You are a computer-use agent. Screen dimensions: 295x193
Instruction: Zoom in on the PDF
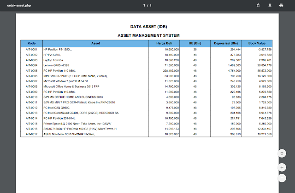click(282, 167)
